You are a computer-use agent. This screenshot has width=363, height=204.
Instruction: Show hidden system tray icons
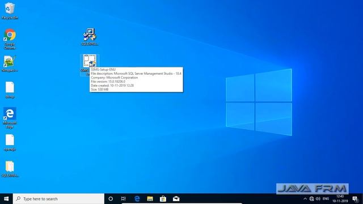click(x=305, y=199)
